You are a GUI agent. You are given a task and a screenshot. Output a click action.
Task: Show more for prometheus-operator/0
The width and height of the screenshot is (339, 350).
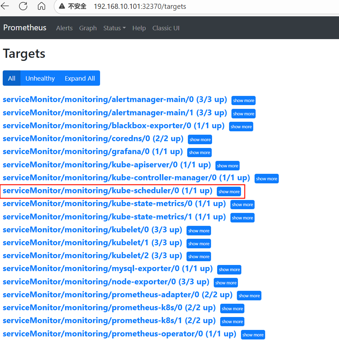253,335
